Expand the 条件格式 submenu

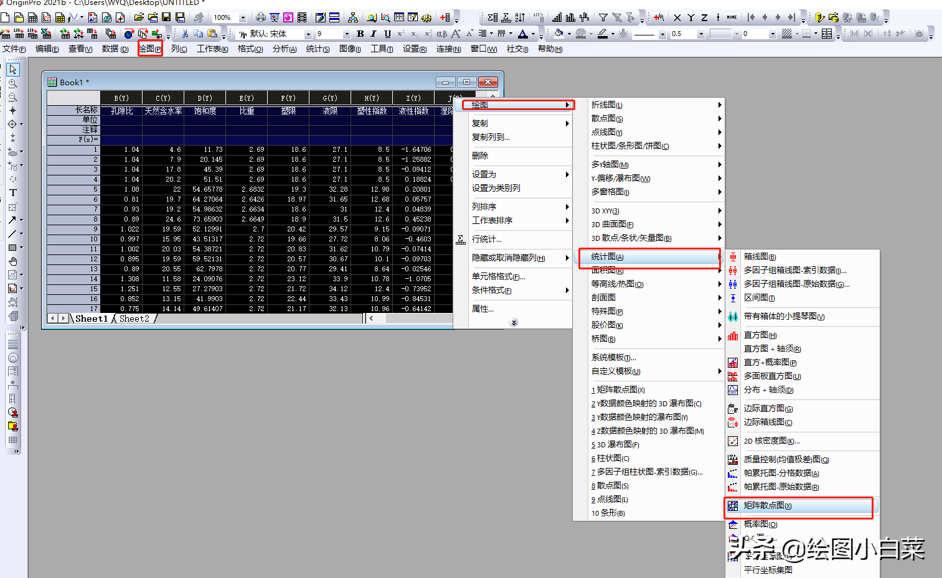click(x=520, y=290)
